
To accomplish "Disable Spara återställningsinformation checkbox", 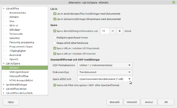I will click(55, 31).
